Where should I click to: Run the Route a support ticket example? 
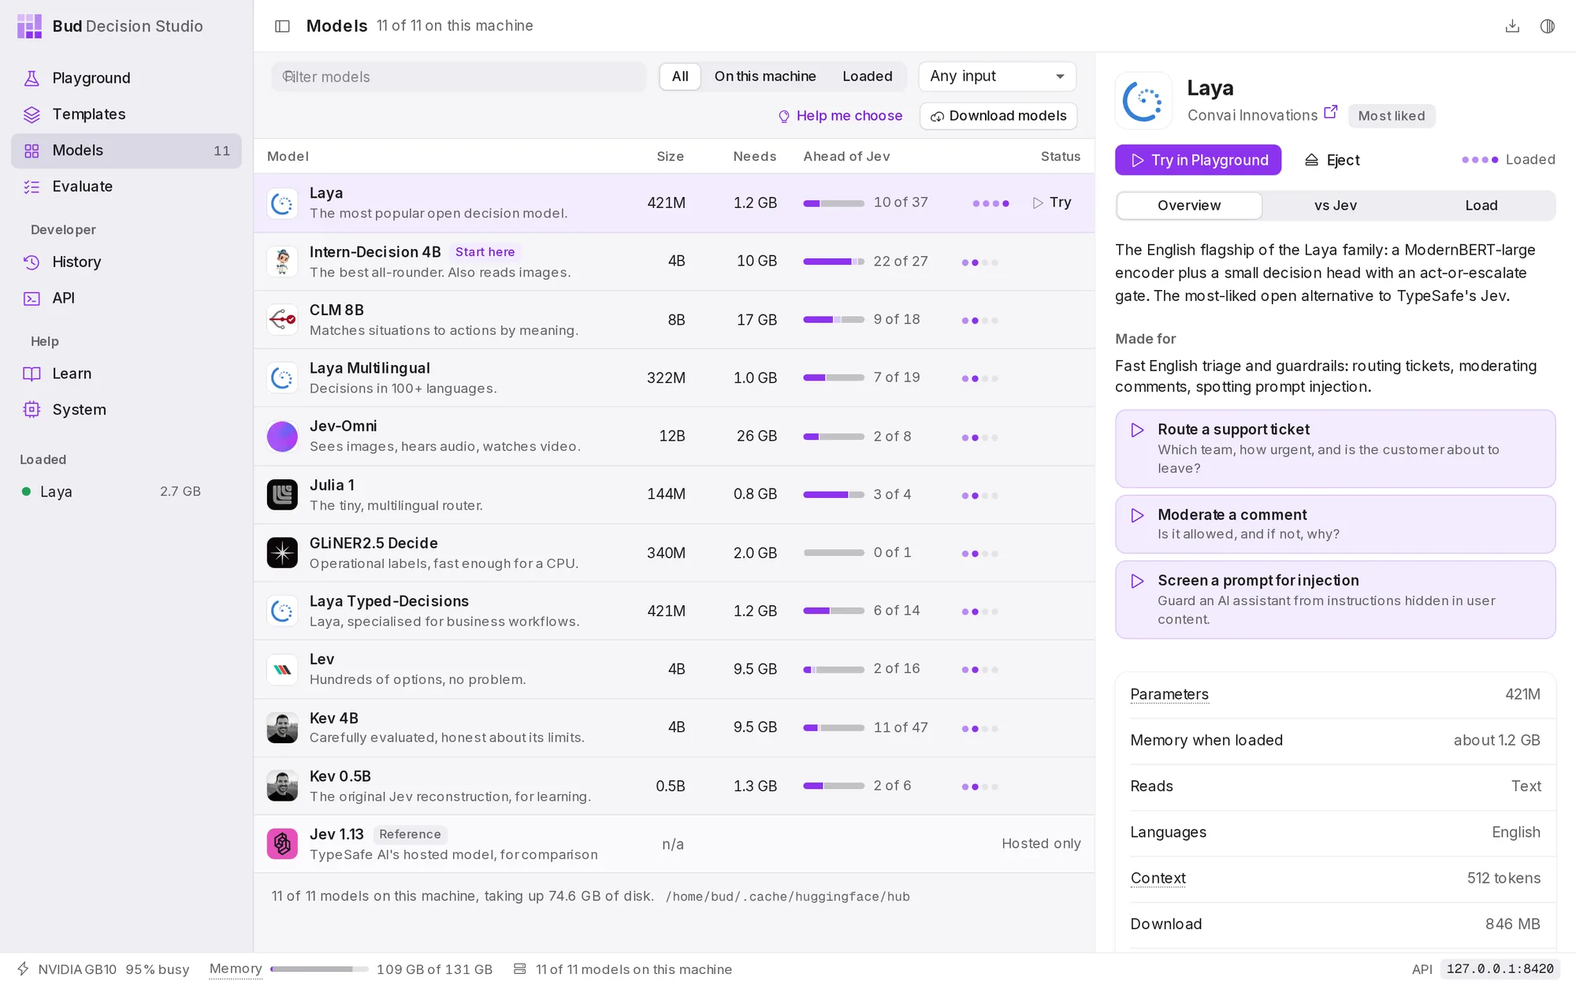click(x=1335, y=448)
